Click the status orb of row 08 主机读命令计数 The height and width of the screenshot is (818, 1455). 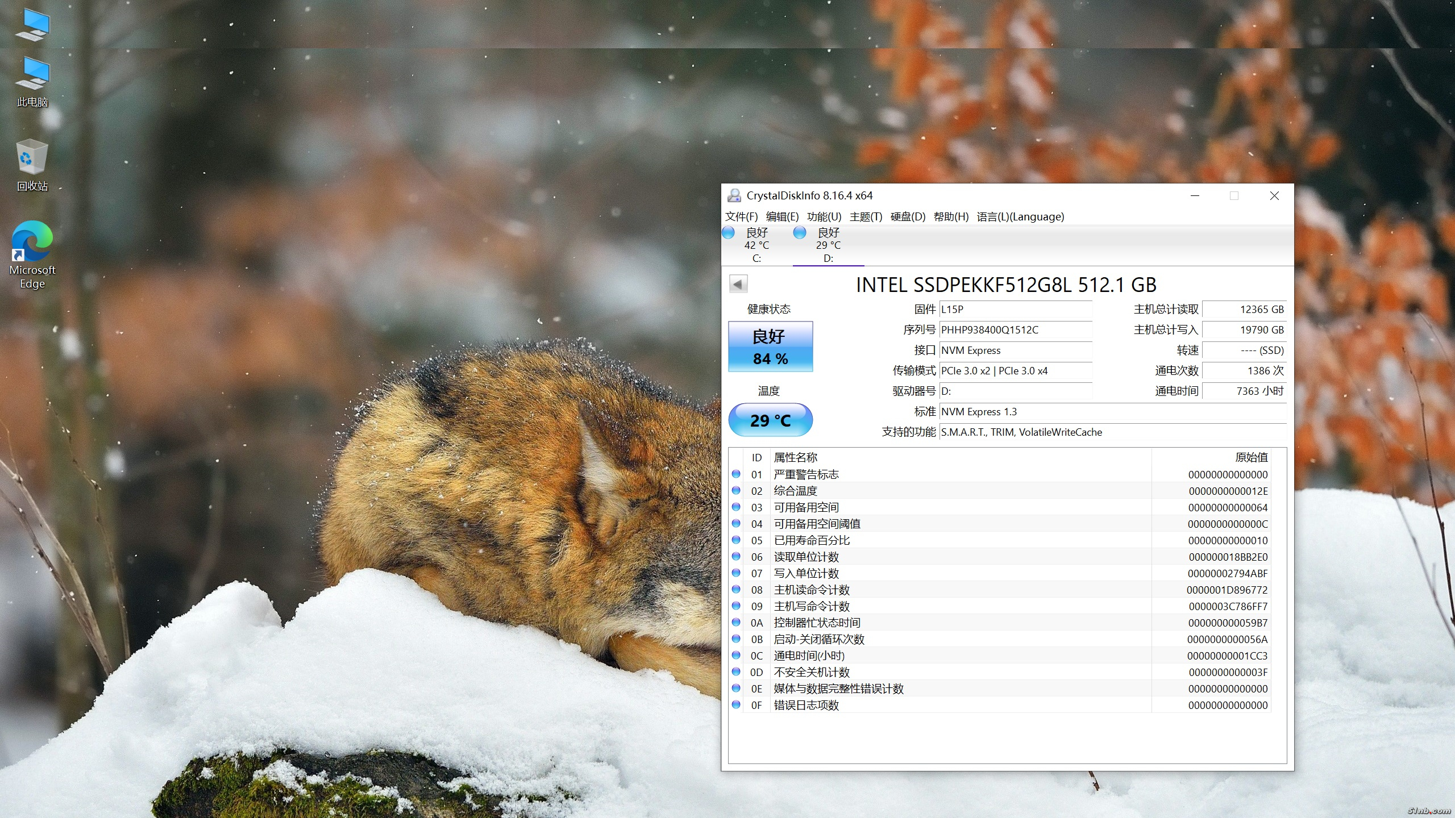(x=736, y=589)
